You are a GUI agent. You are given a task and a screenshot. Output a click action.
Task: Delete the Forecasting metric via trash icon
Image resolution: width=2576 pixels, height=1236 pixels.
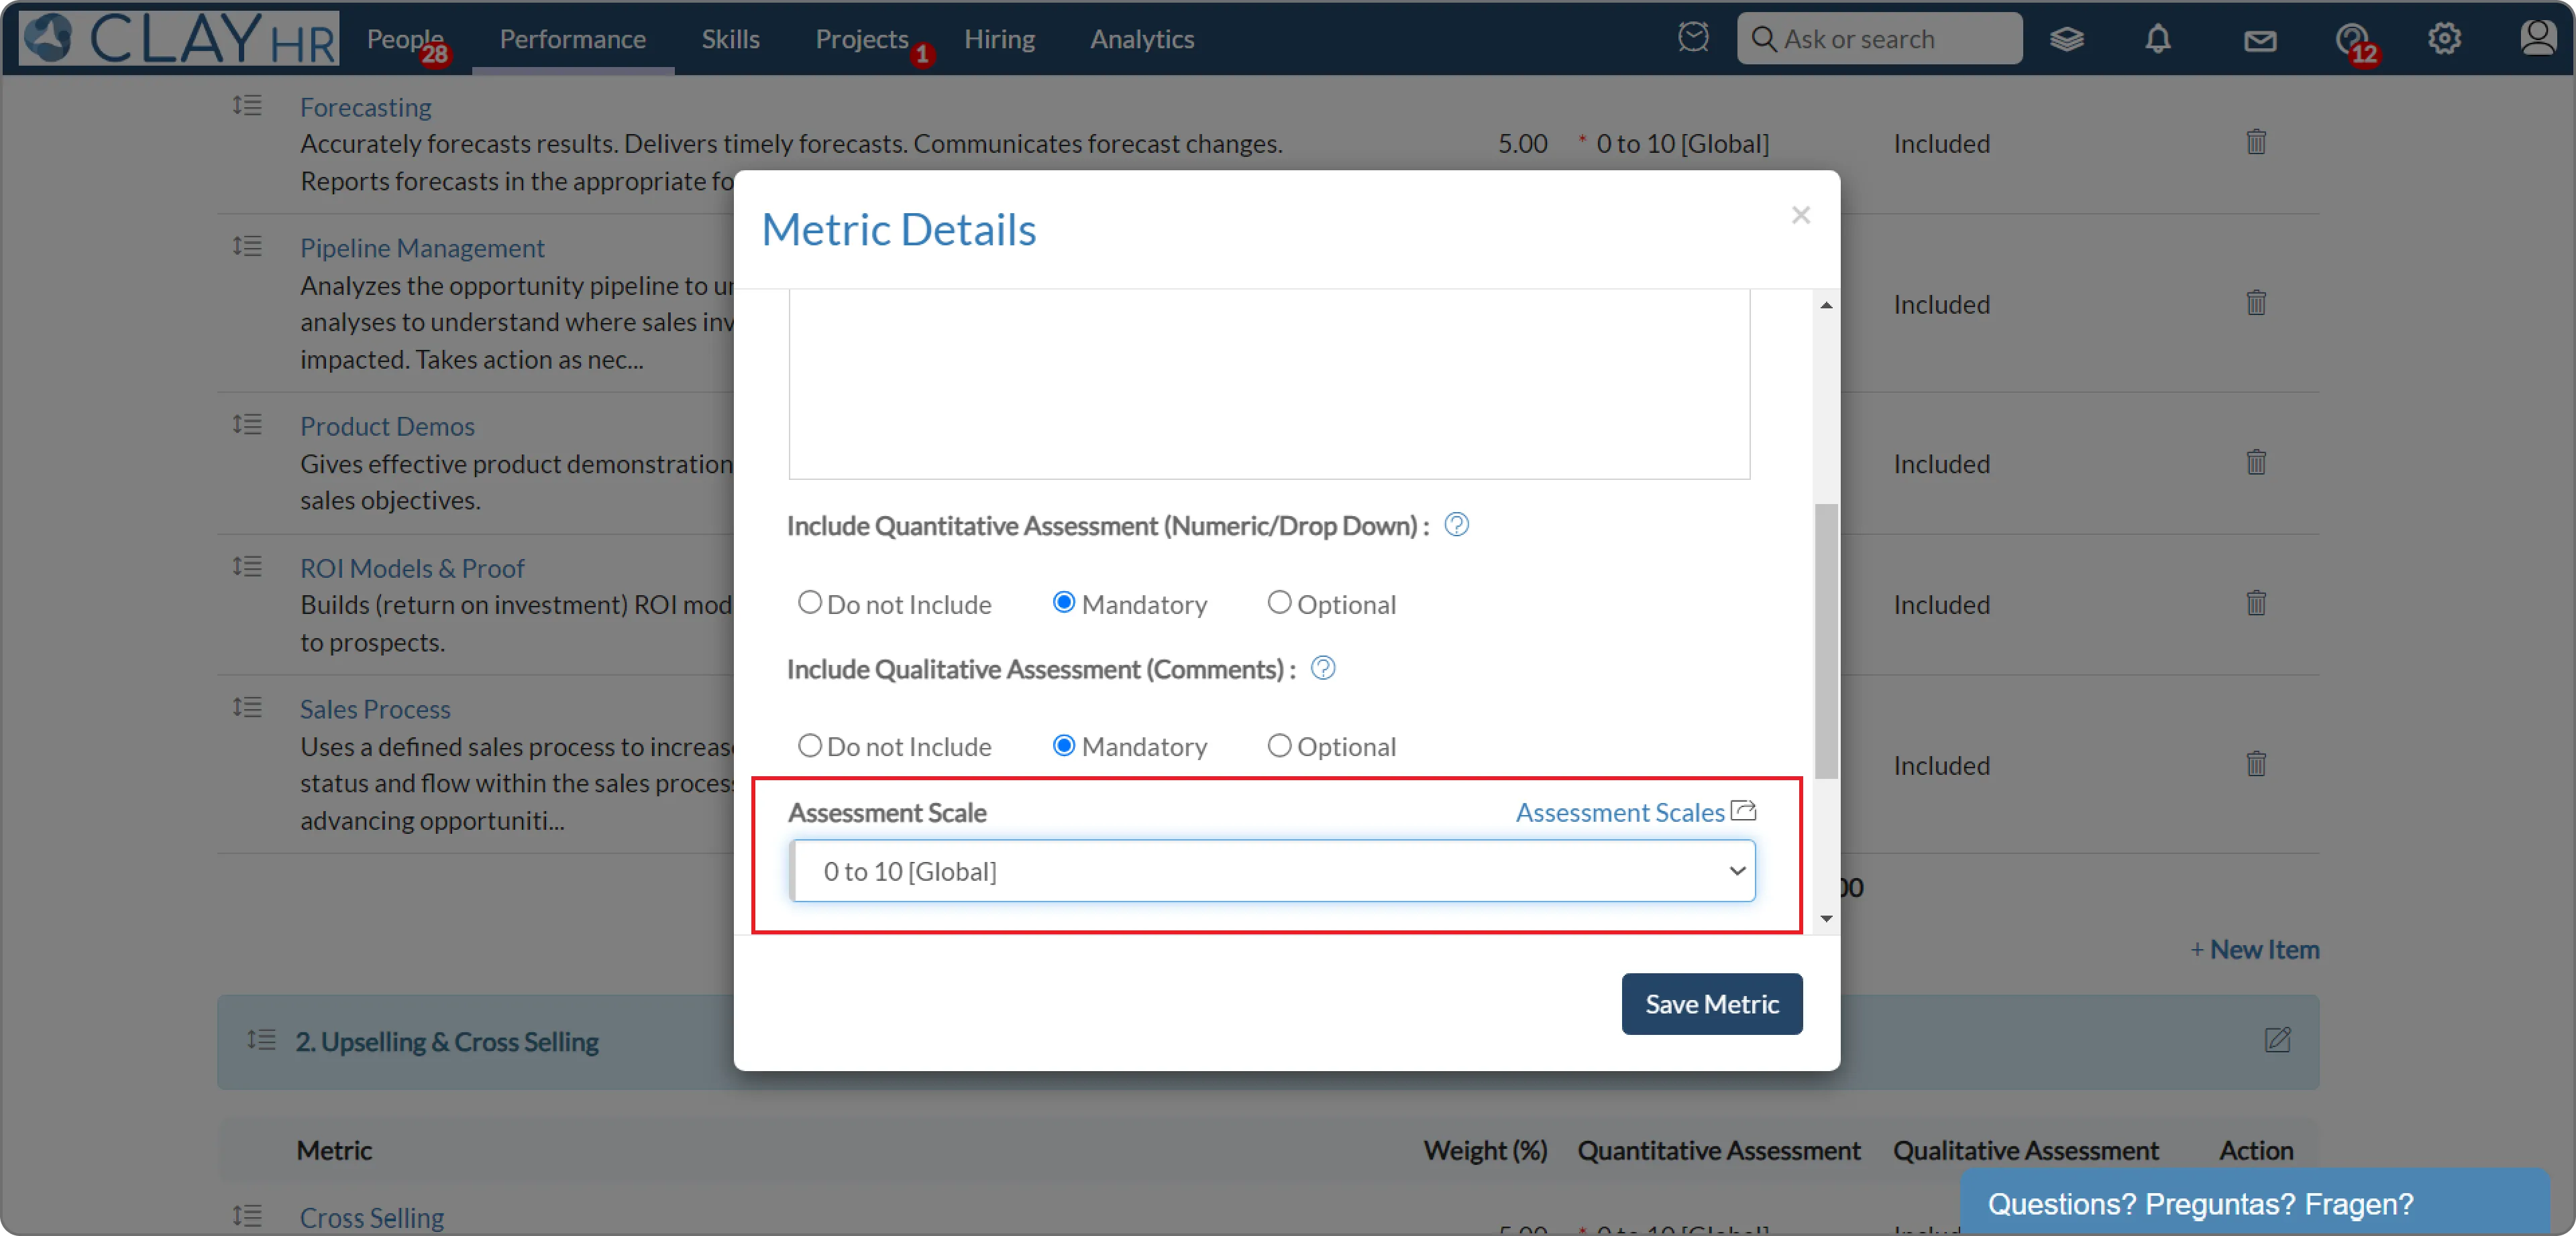click(x=2255, y=142)
